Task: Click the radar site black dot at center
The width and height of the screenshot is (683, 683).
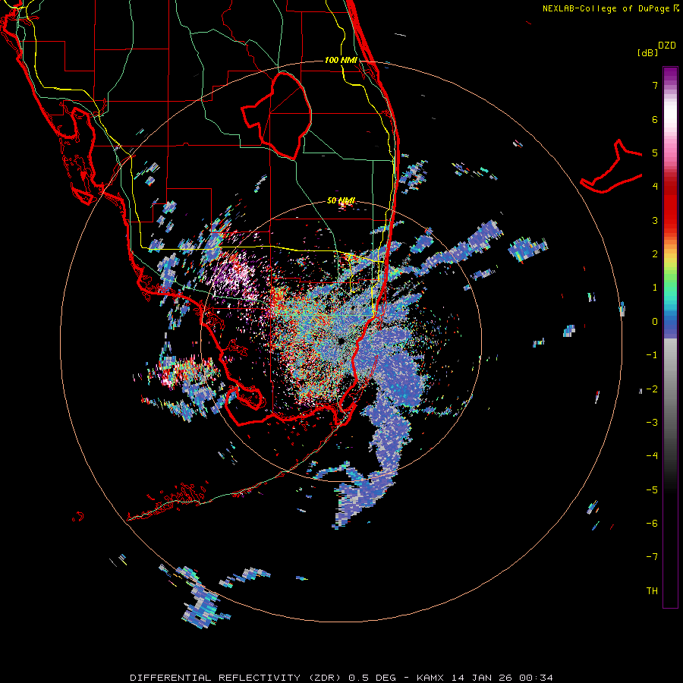Action: [342, 341]
